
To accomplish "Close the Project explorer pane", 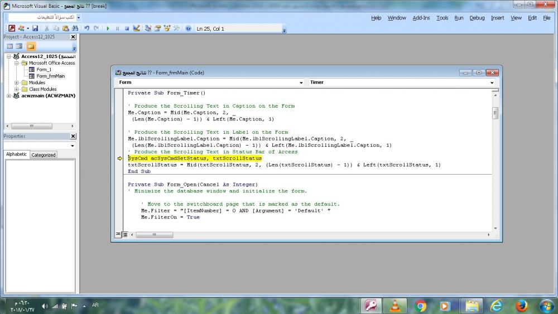I will [73, 37].
